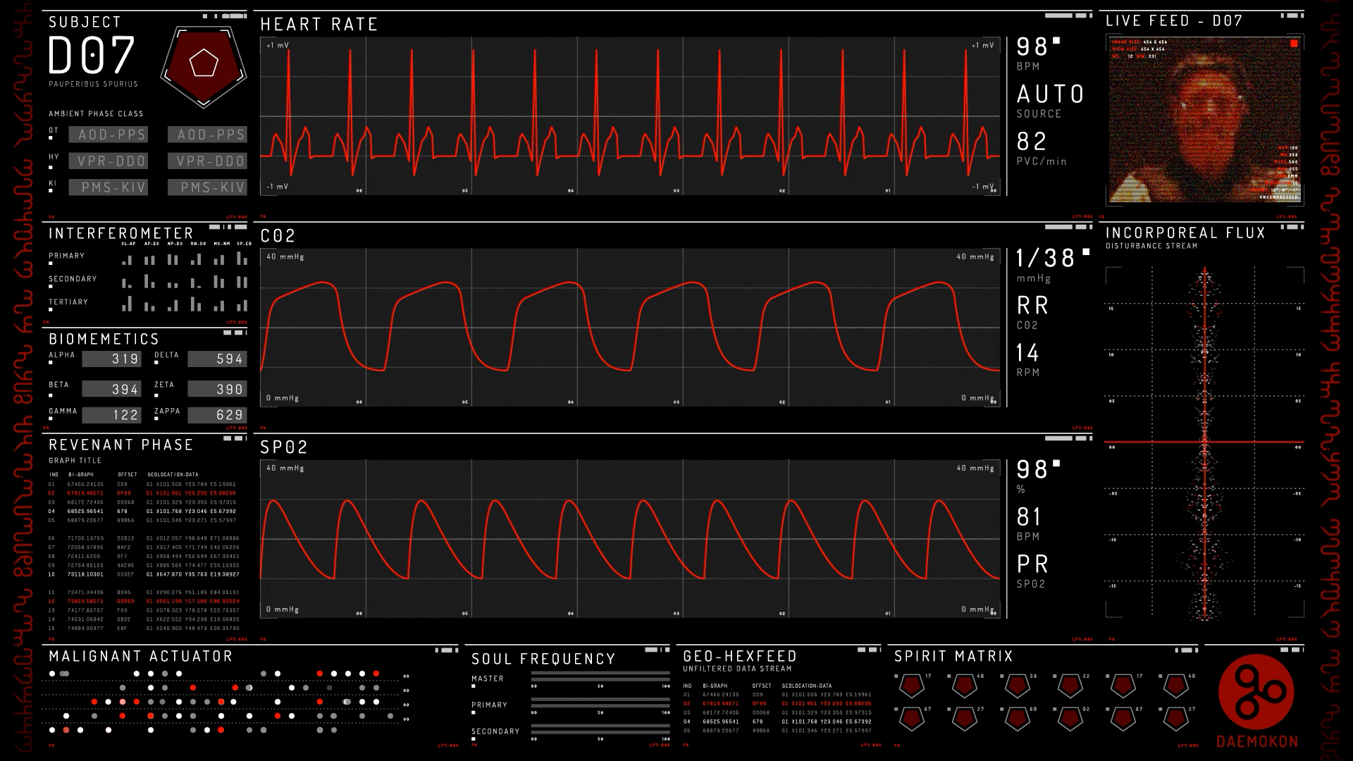Select row 04 in Revenant Phase table

pos(141,512)
